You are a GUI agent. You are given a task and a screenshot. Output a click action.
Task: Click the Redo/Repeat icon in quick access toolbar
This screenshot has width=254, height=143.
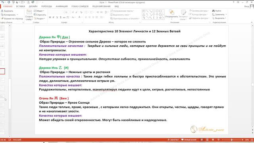9,2
